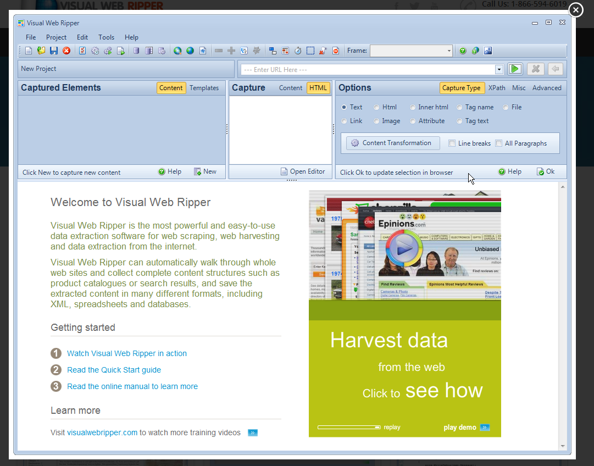
Task: Click the red X delete toolbar icon
Action: tap(66, 51)
